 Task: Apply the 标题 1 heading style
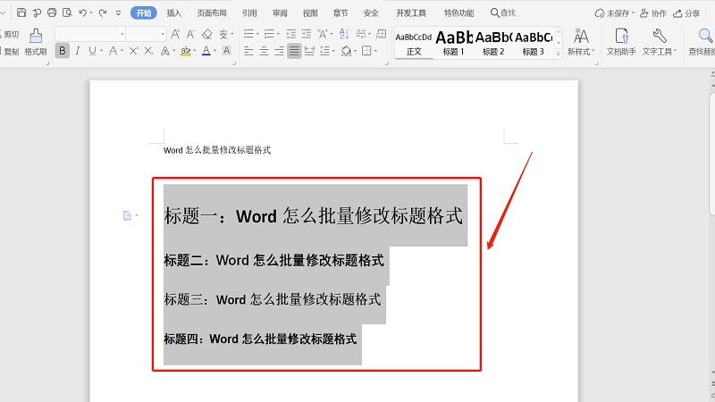pyautogui.click(x=454, y=42)
